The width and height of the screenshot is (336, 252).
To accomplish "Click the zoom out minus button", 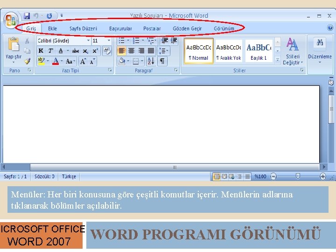I will point(273,176).
